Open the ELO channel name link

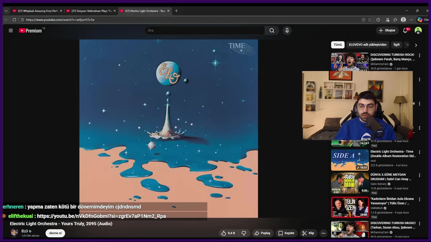pos(25,231)
